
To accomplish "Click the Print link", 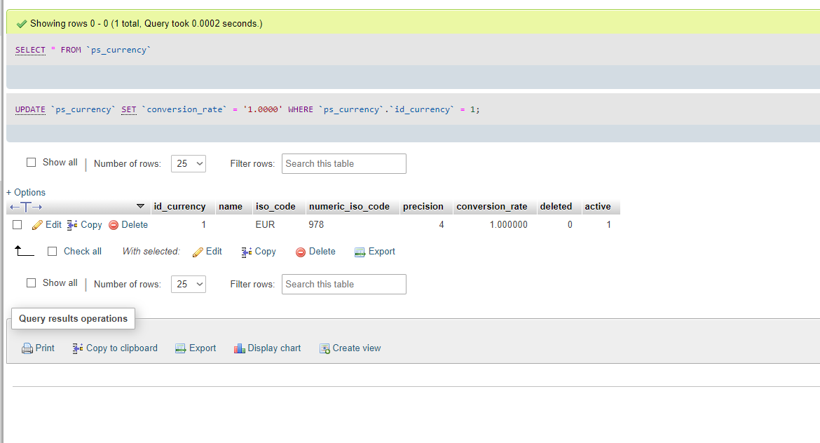I will (45, 348).
